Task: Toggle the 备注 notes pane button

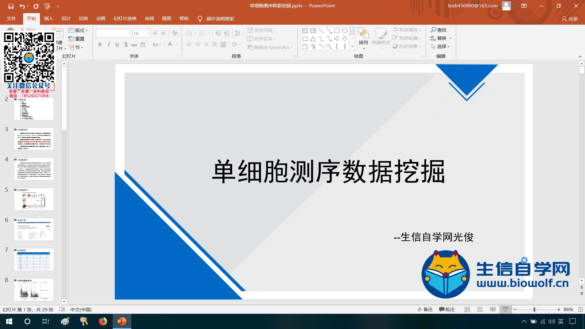Action: pos(425,309)
